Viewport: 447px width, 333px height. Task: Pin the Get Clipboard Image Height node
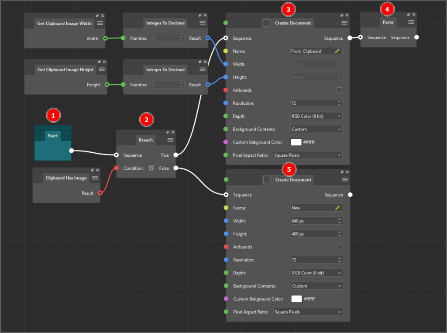click(99, 62)
